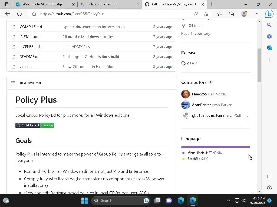Open the LICENSE.md file
The height and width of the screenshot is (207, 277).
click(30, 47)
